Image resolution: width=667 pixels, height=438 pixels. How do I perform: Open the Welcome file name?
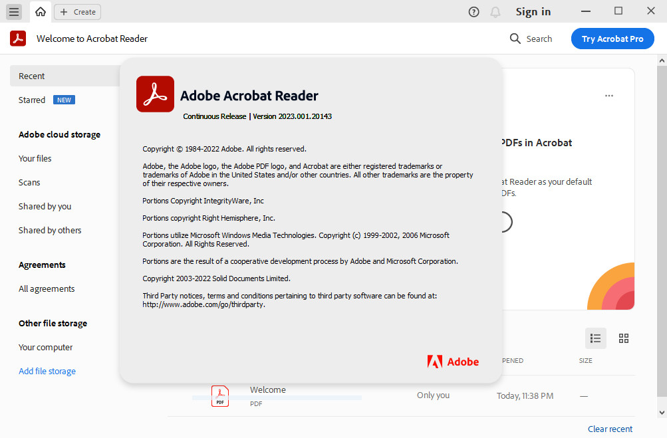click(267, 389)
